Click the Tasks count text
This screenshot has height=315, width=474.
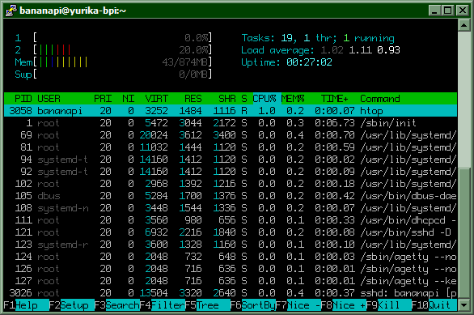tap(318, 38)
